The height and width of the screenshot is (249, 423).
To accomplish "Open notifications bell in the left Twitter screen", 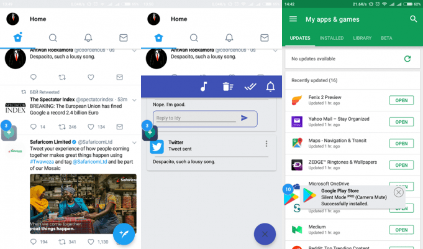I will click(88, 37).
